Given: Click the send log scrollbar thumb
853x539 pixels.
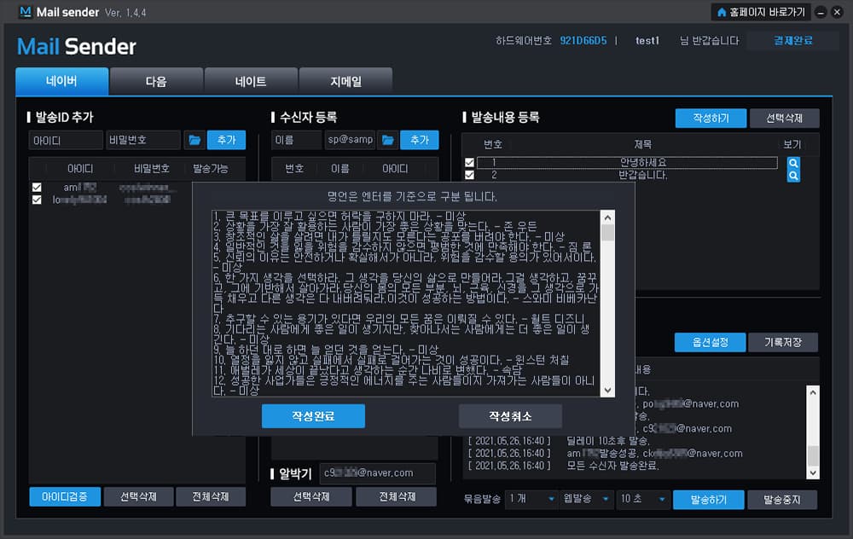Looking at the screenshot, I should coord(813,455).
